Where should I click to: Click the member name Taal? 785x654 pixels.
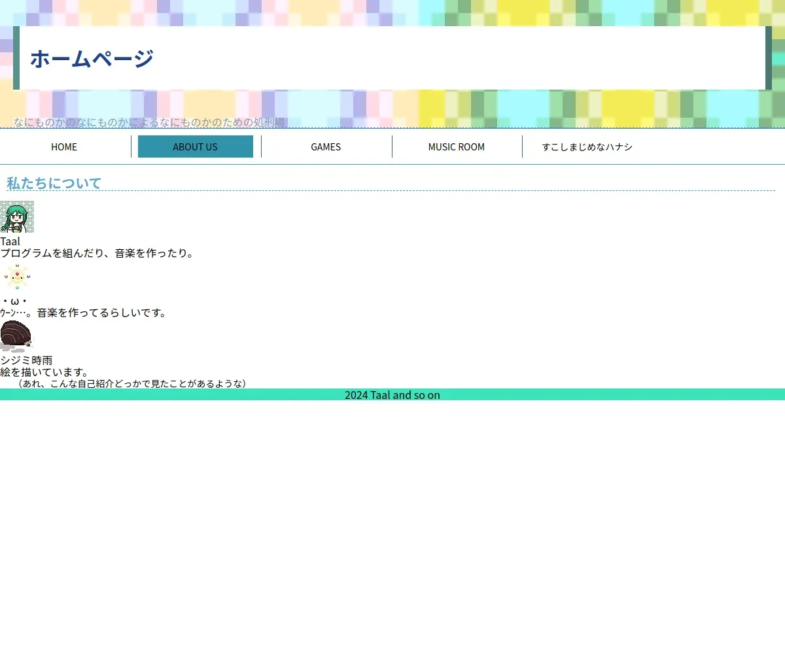[x=10, y=241]
